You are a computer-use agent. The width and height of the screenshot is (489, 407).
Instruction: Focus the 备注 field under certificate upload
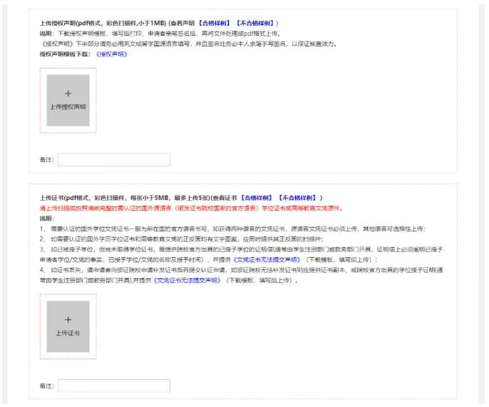point(114,386)
